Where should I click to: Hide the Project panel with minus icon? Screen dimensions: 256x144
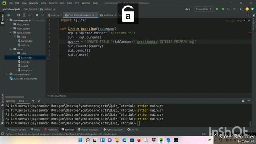point(43,15)
